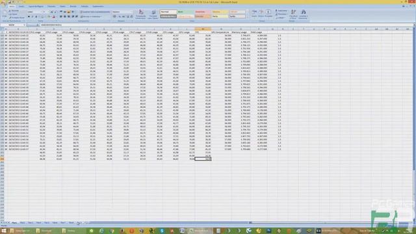Image resolution: width=416 pixels, height=234 pixels.
Task: Decrease decimal places
Action: 131,17
